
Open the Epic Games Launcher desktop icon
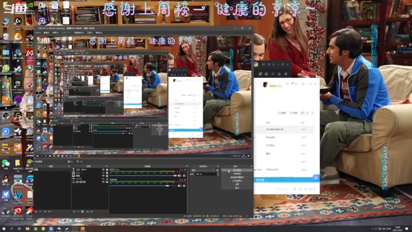click(x=18, y=86)
